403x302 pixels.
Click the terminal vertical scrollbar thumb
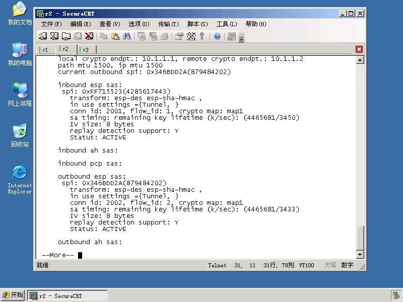click(x=360, y=238)
